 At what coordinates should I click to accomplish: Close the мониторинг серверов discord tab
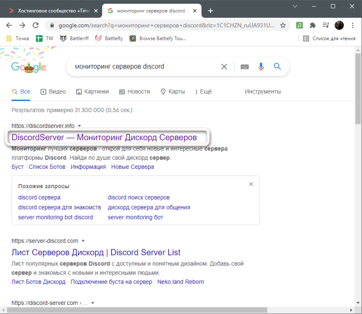coord(195,10)
